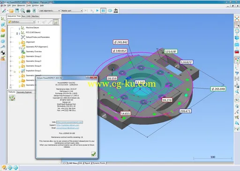Switch to the Geometry Explorer tab
This screenshot has height=171, width=240.
24,92
